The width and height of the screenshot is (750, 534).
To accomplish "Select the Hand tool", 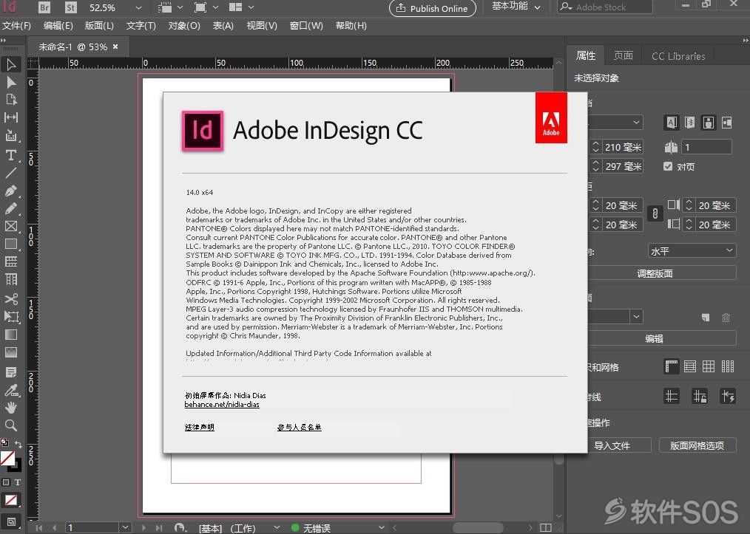I will (x=11, y=408).
